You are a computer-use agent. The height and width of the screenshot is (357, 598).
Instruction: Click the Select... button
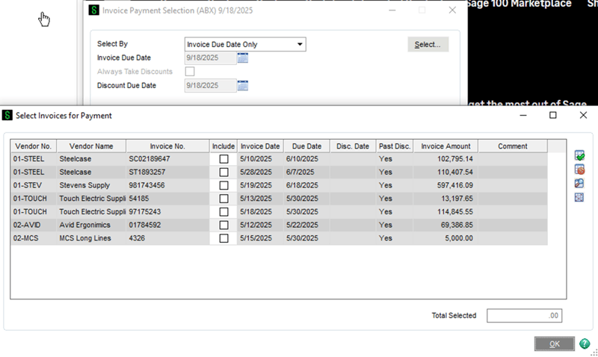pyautogui.click(x=428, y=45)
